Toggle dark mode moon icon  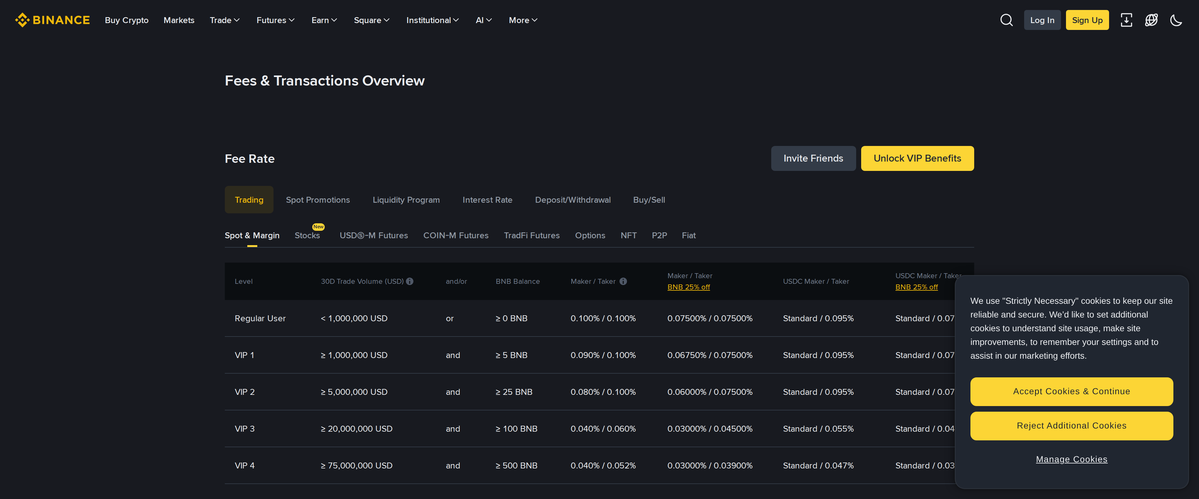(1176, 20)
